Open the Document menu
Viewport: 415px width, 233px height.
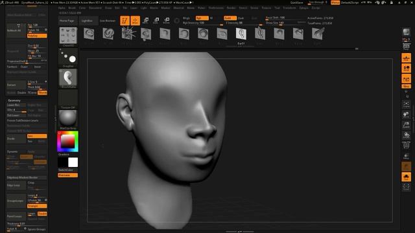[95, 8]
